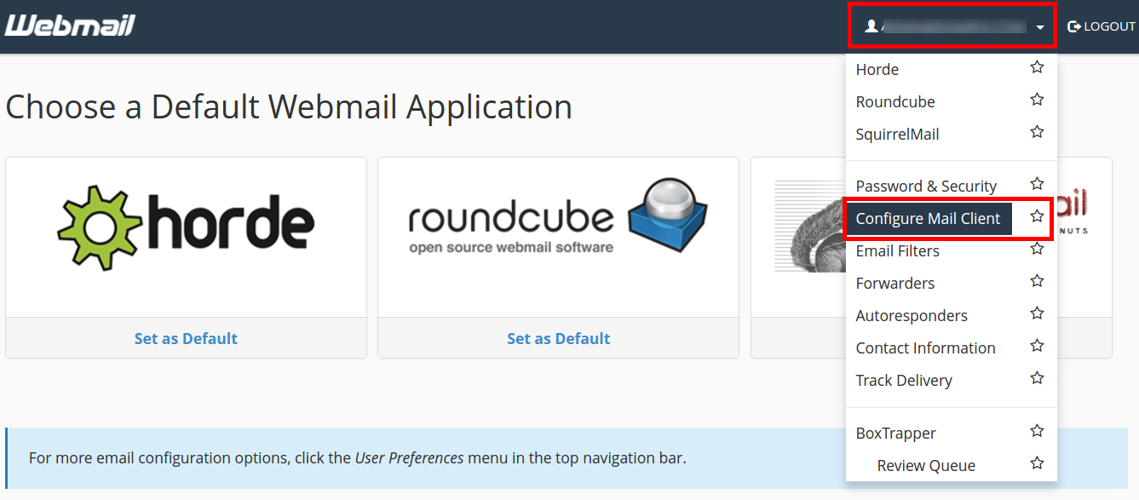Select Configure Mail Client from the menu
Image resolution: width=1139 pixels, height=500 pixels.
(928, 218)
